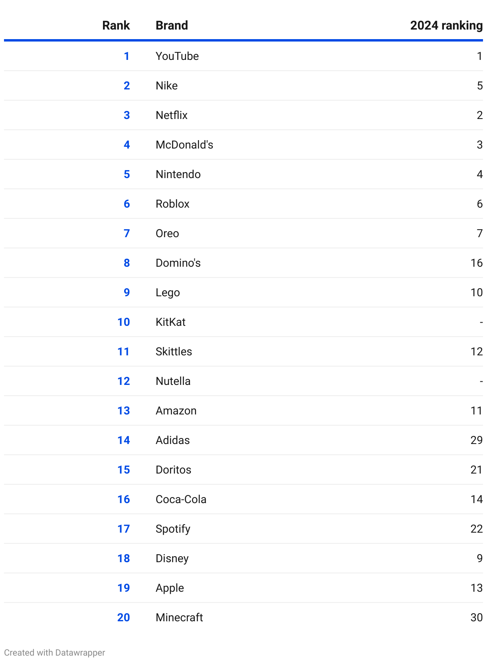
Task: Click the Brand column header
Action: tap(172, 25)
